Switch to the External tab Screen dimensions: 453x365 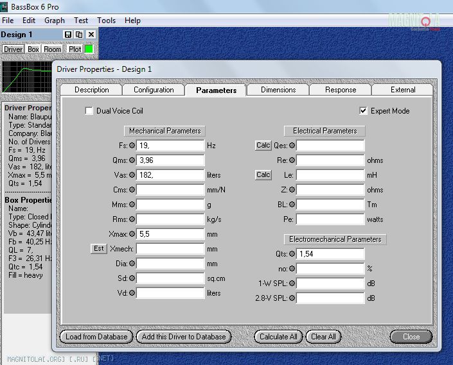coord(403,90)
